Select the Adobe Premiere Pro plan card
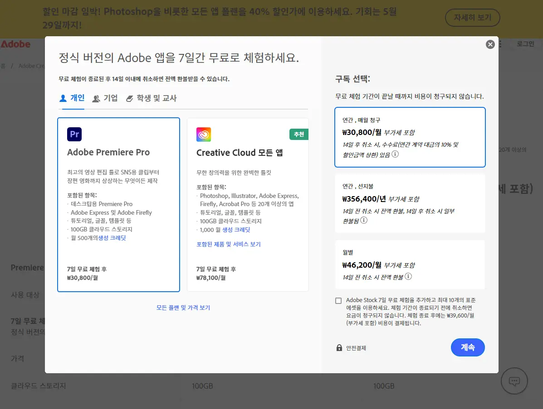This screenshot has width=543, height=409. coord(118,205)
